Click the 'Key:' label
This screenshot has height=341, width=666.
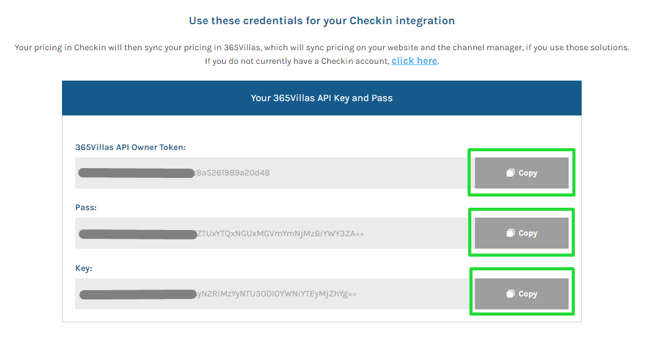pyautogui.click(x=84, y=268)
